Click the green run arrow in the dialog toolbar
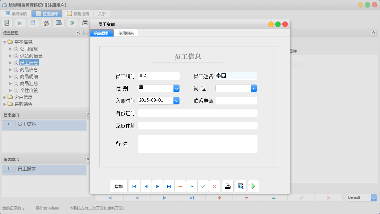Screen dimensions: 380x214 point(253,186)
